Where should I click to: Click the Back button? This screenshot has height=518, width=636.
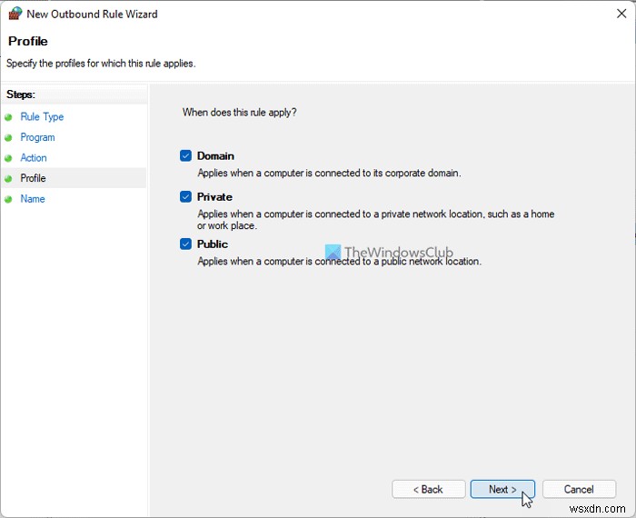click(x=428, y=489)
